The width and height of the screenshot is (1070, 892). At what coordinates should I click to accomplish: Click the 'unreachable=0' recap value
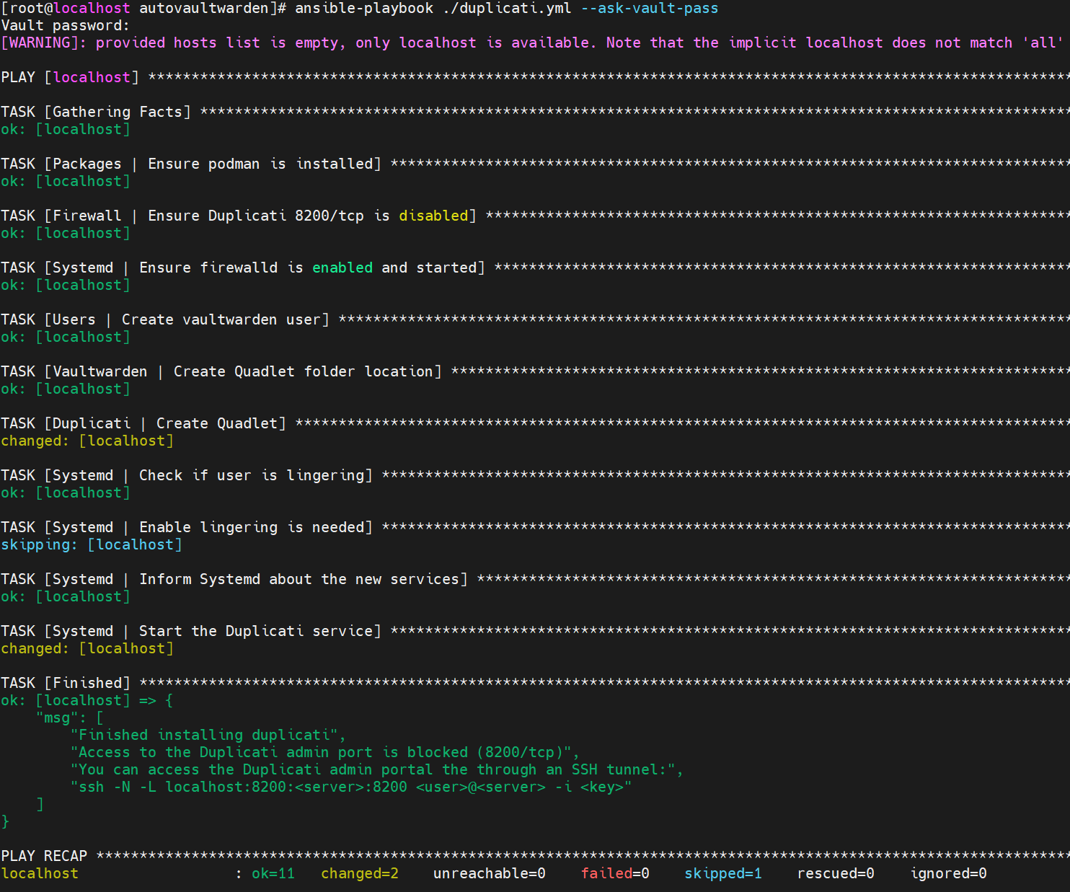[x=490, y=874]
